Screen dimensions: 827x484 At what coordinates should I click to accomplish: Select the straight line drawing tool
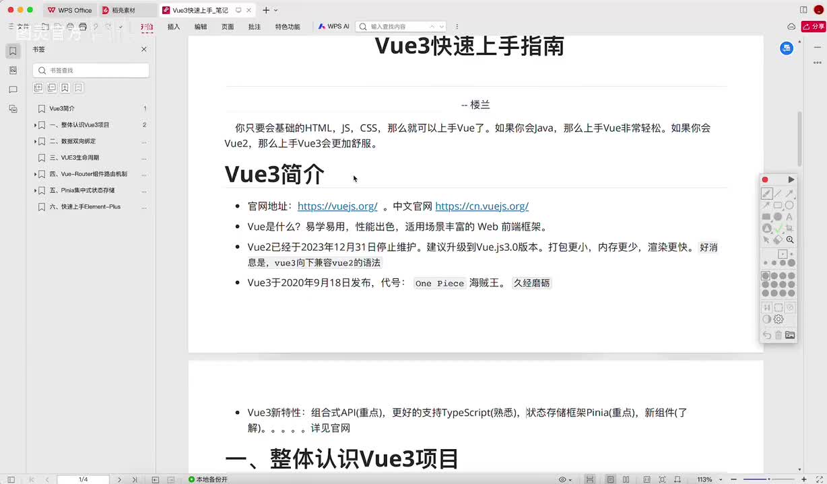778,194
